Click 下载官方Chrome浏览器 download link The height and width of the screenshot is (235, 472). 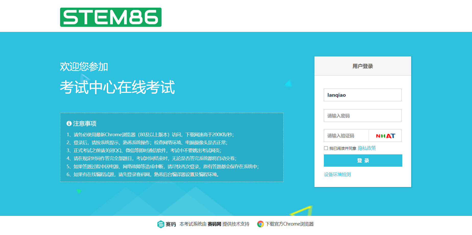click(289, 224)
